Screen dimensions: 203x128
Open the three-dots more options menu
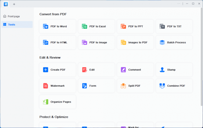(179, 4)
